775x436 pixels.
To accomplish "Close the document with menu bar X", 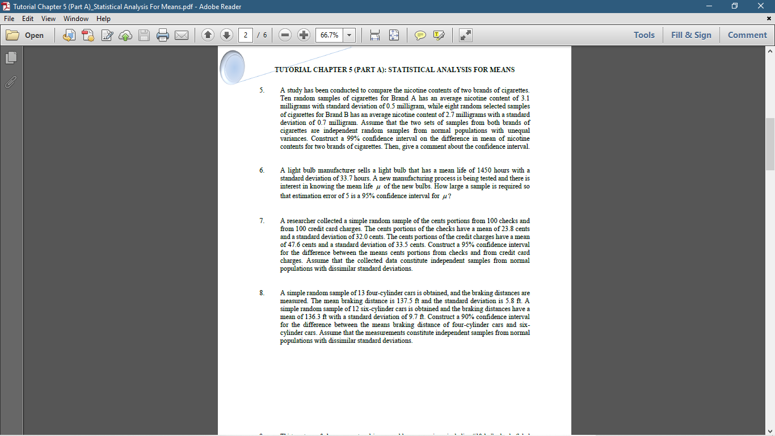I will tap(769, 19).
